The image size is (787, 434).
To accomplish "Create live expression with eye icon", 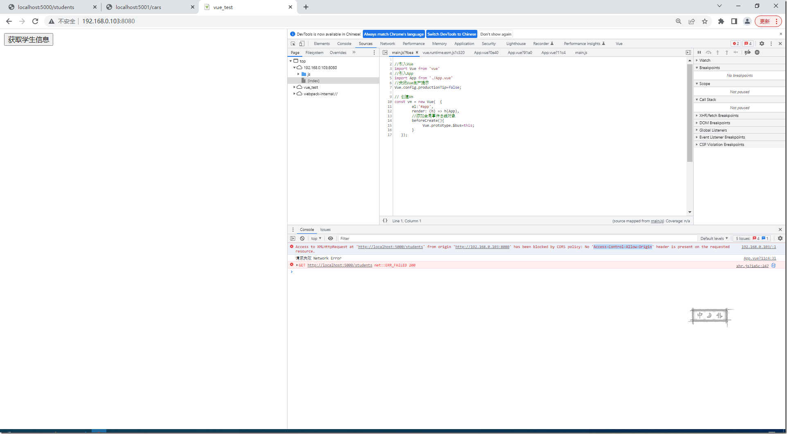I will pyautogui.click(x=331, y=238).
